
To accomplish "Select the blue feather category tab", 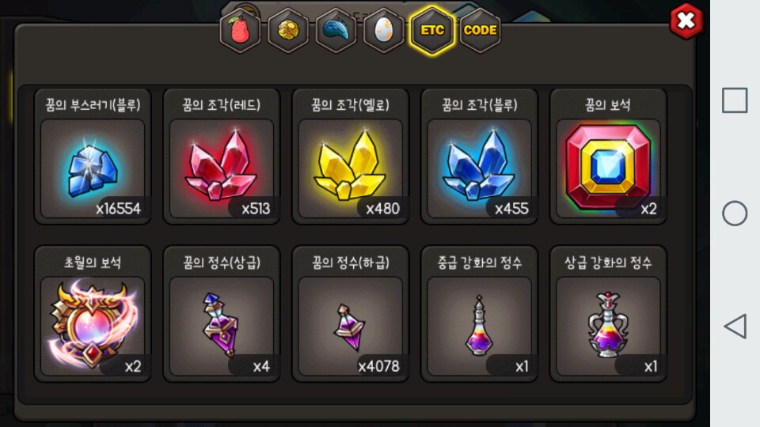I will tap(336, 31).
